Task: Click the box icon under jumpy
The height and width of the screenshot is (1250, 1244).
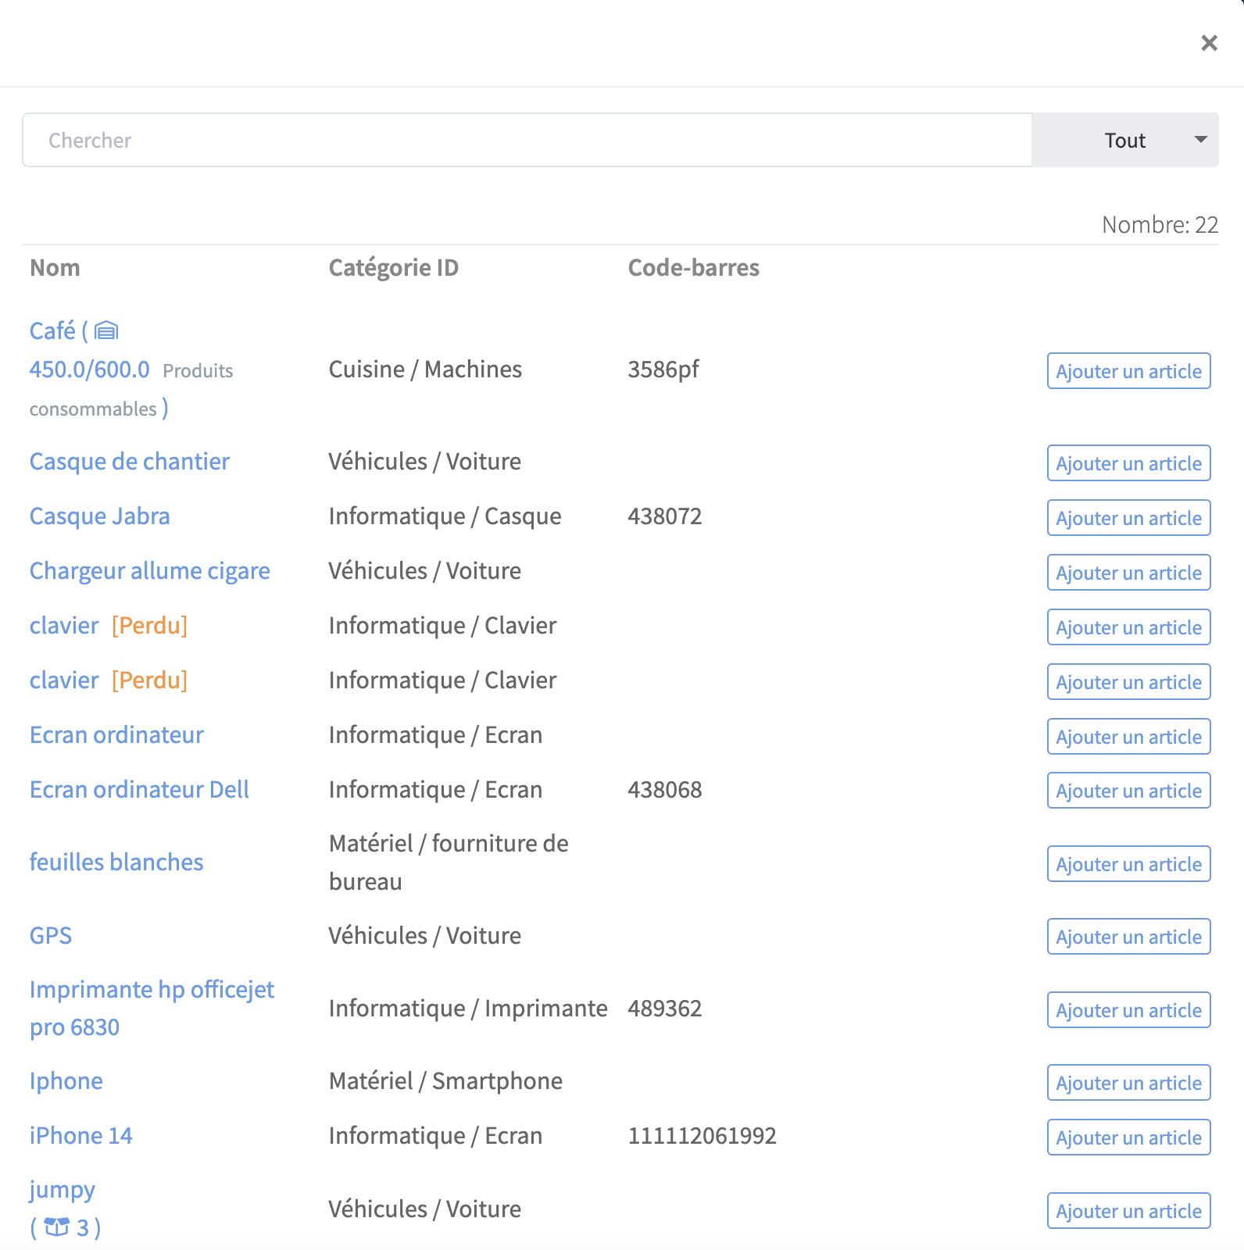Action: click(56, 1227)
